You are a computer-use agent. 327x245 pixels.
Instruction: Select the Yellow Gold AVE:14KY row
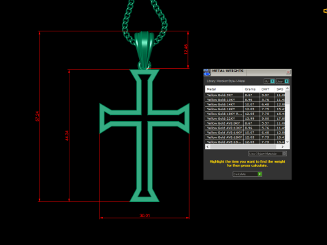coord(245,133)
